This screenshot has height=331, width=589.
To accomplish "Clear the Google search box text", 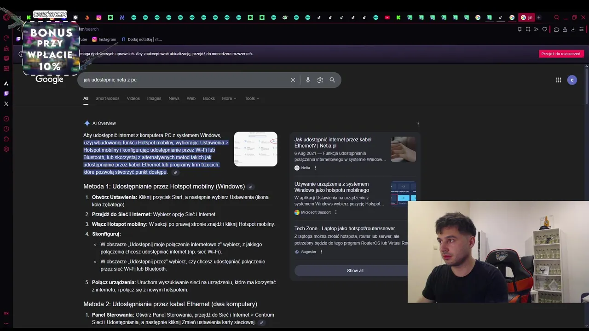I will (293, 80).
